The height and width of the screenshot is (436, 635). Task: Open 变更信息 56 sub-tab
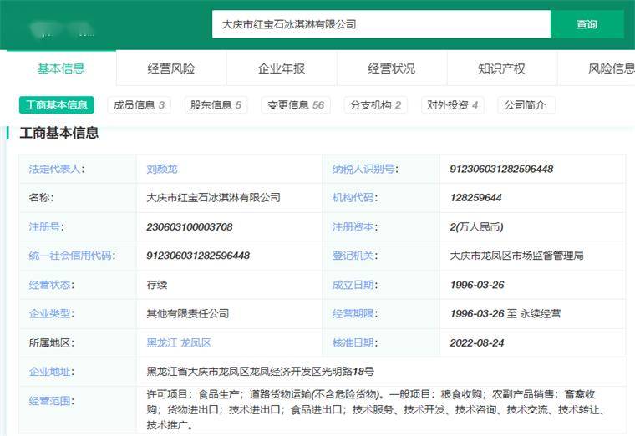[x=296, y=105]
